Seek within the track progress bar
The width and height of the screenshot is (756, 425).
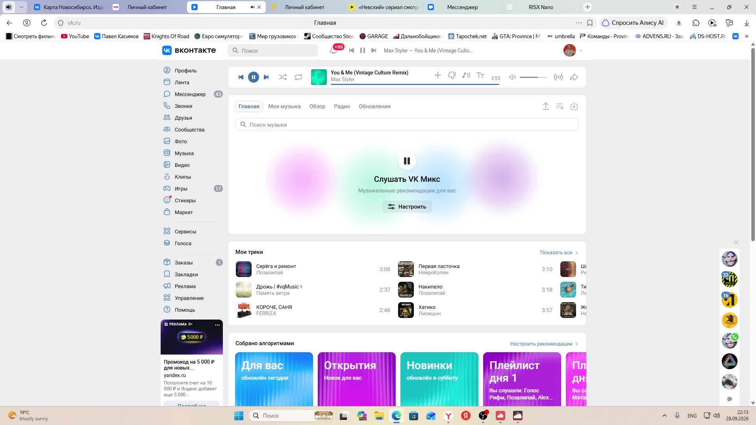pyautogui.click(x=415, y=84)
